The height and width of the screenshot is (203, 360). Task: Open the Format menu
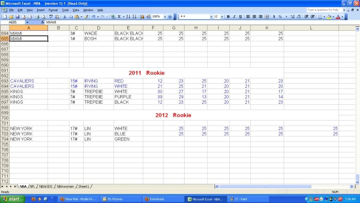pyautogui.click(x=53, y=10)
